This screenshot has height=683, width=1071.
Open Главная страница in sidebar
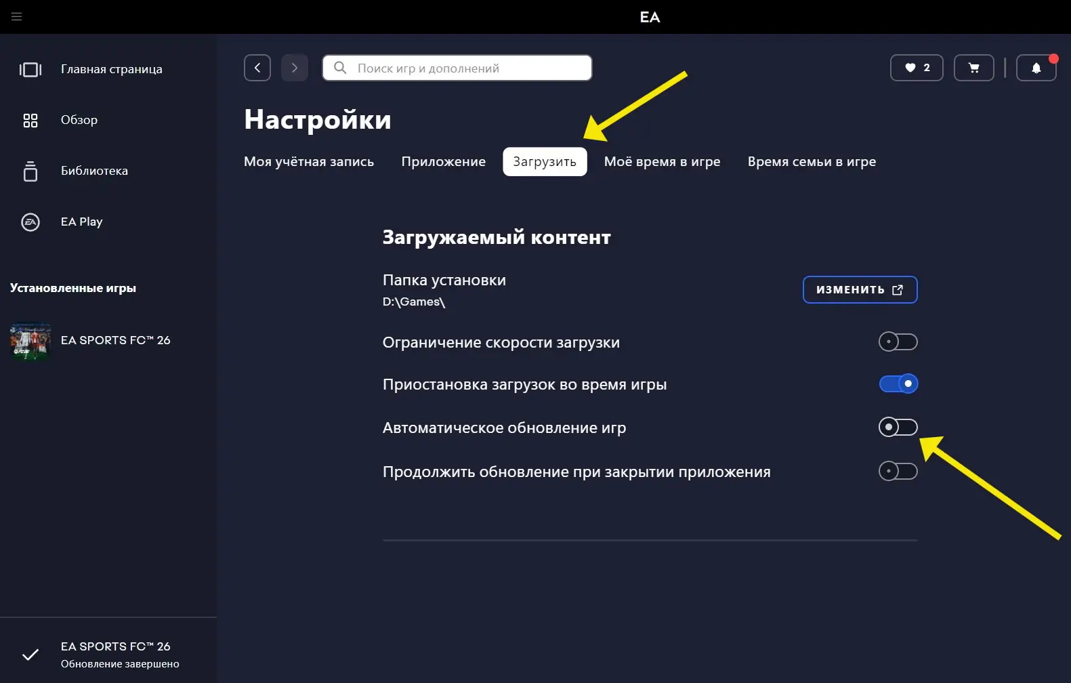pos(112,69)
